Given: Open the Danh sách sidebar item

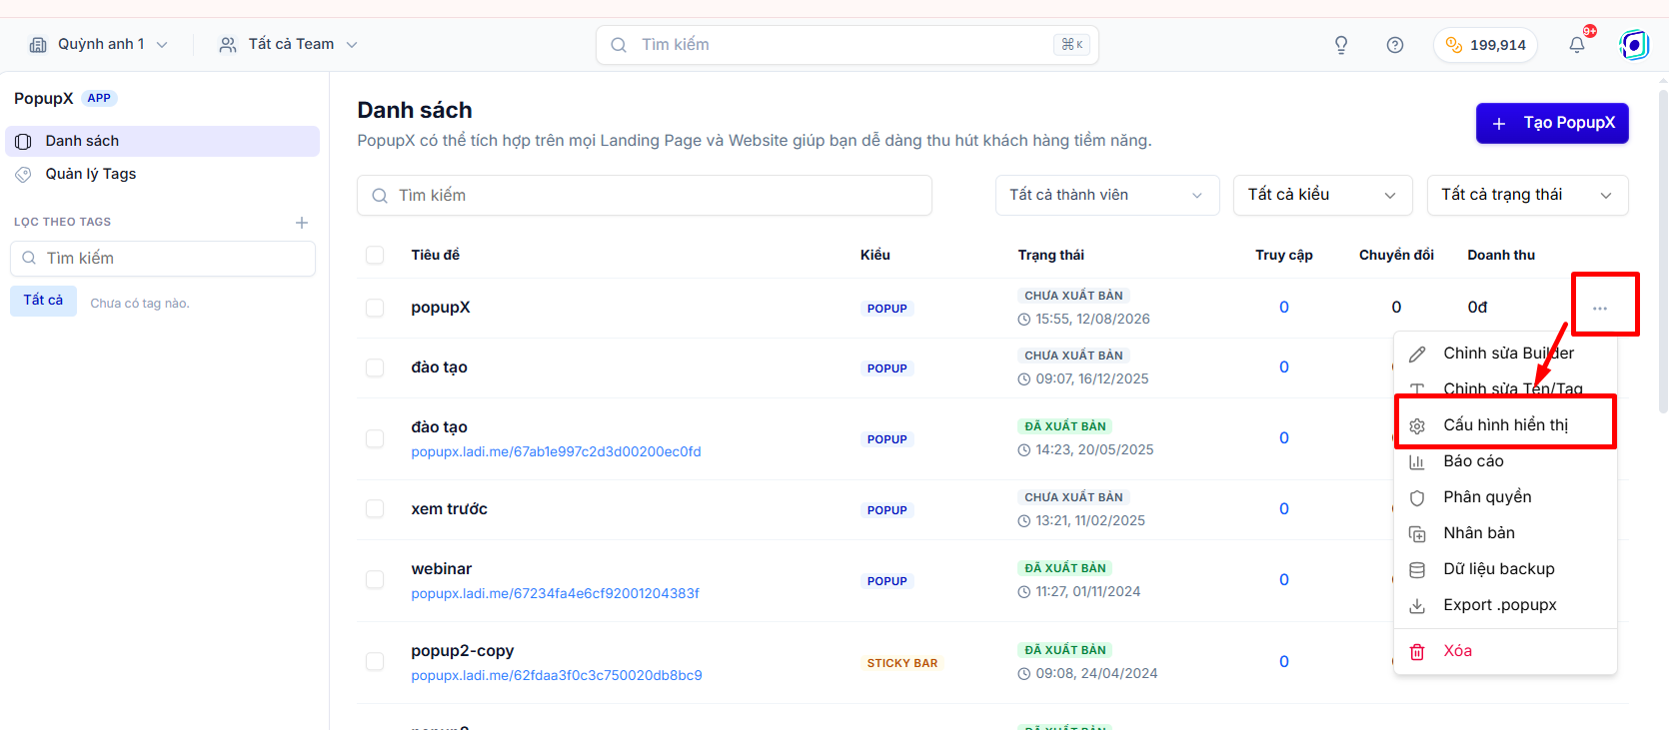Looking at the screenshot, I should coord(162,141).
